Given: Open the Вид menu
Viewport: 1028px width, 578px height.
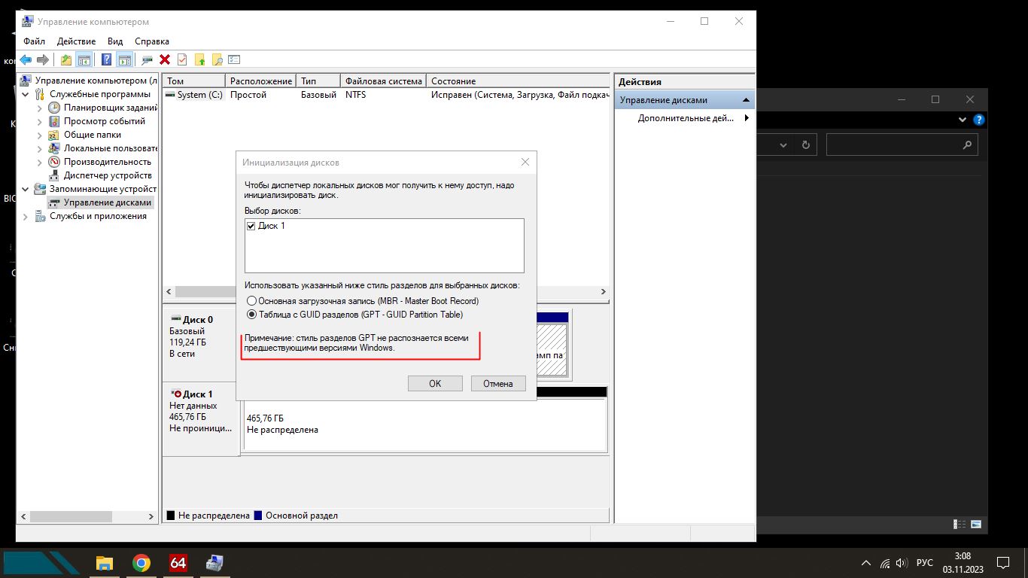Looking at the screenshot, I should [115, 41].
